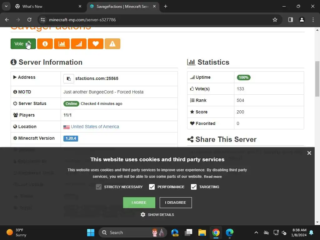Toggle the Strictly Necessary cookie checkbox
The width and height of the screenshot is (320, 240).
(x=98, y=187)
